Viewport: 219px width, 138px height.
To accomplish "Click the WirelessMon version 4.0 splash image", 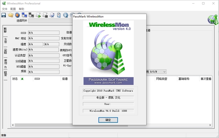I will point(108,53).
